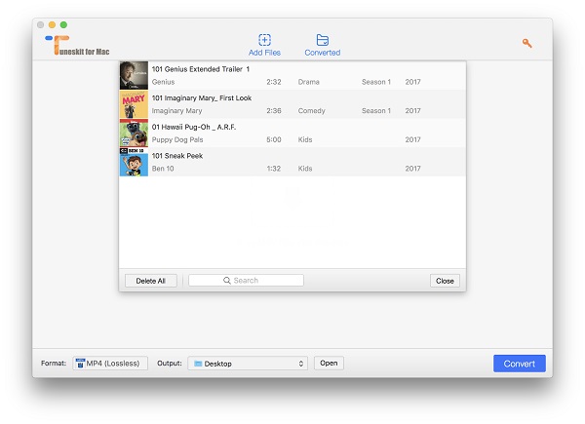Select '101 Imaginary Mary_ First Look' title
Viewport: 585px width, 424px height.
pos(202,98)
